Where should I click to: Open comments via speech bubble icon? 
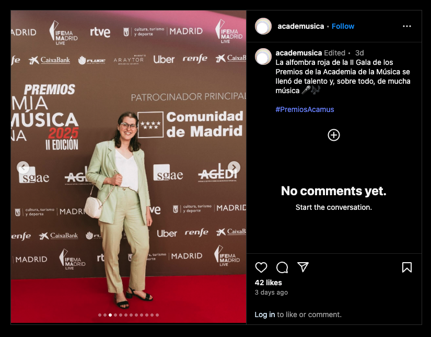point(282,267)
